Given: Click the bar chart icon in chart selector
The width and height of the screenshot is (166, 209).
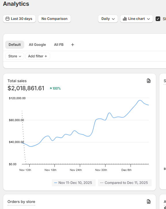Looking at the screenshot, I should (x=125, y=19).
